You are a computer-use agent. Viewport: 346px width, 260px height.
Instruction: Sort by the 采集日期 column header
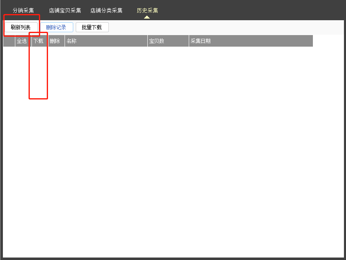click(x=251, y=41)
